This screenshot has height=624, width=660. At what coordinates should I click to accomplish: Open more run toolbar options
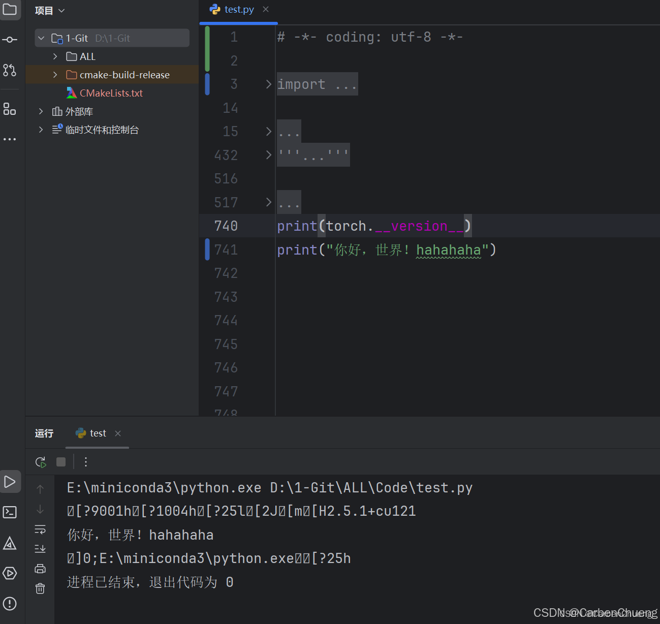pos(86,462)
